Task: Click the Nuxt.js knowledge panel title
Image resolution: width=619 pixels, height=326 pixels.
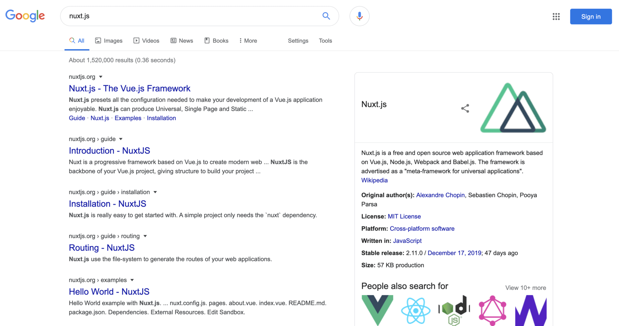Action: (x=374, y=104)
